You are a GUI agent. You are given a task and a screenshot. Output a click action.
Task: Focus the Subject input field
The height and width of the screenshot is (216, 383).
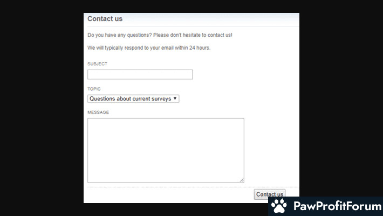140,75
